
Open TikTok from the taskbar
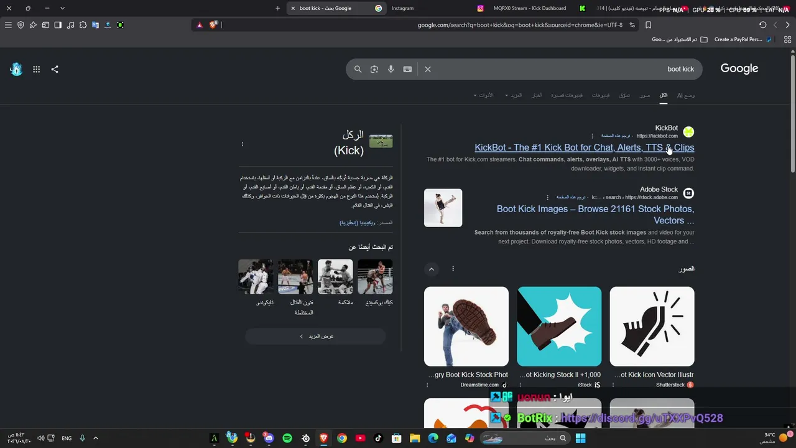click(x=378, y=438)
